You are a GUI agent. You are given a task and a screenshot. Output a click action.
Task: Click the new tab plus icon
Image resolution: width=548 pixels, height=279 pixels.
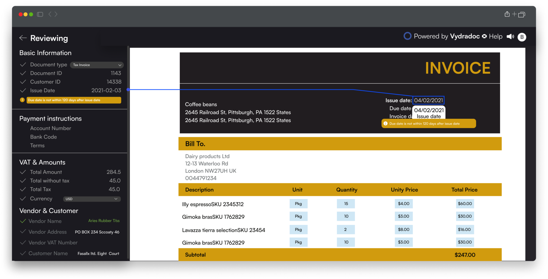click(x=514, y=14)
